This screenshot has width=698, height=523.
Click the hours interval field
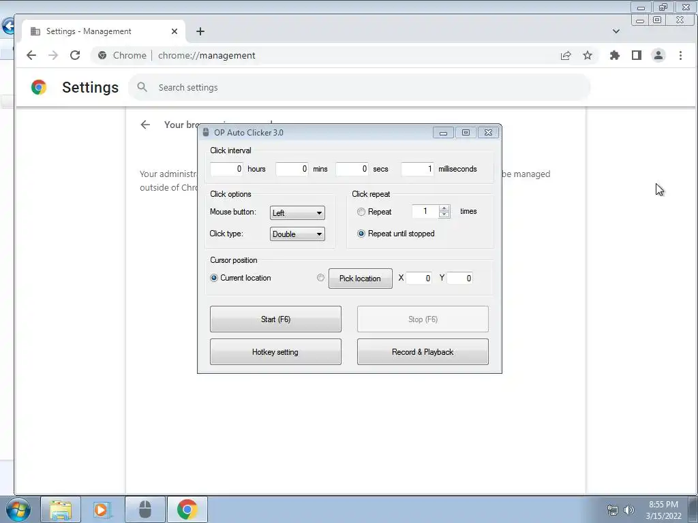tap(226, 169)
